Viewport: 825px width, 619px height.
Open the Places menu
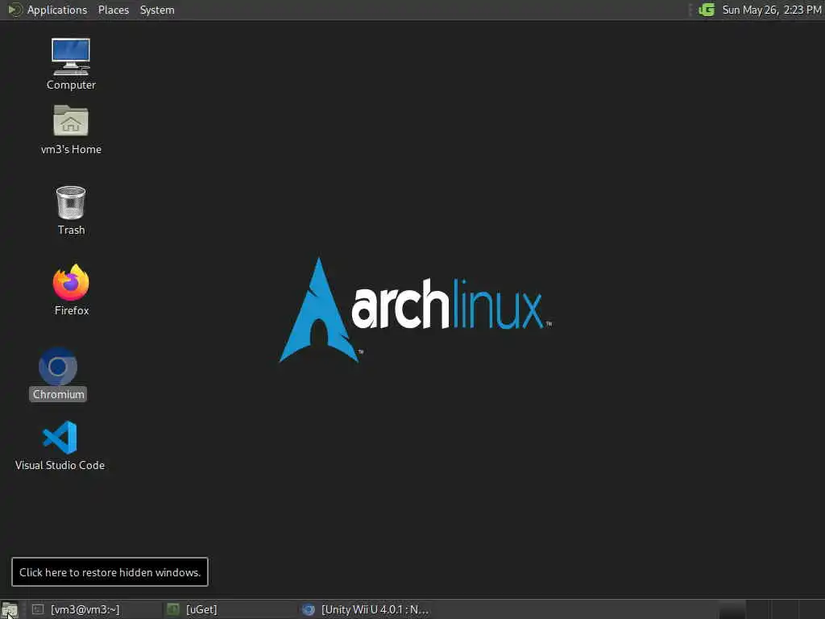tap(113, 10)
